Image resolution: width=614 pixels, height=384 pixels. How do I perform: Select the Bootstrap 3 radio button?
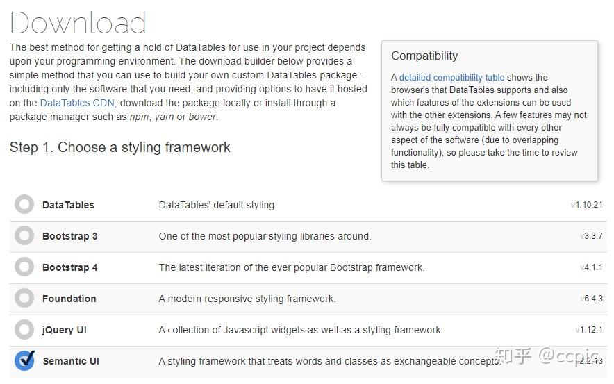point(24,236)
